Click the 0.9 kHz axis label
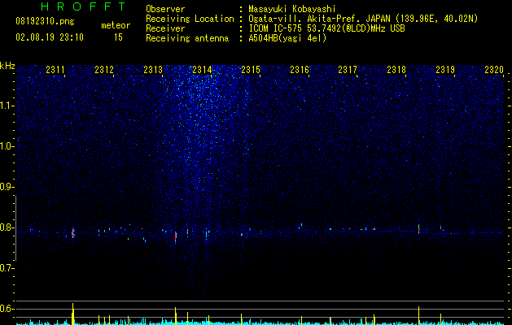 [7, 187]
